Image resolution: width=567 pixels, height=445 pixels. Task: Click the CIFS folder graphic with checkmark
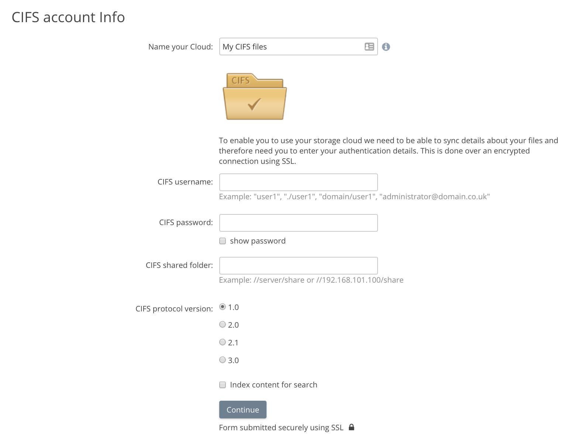[254, 97]
